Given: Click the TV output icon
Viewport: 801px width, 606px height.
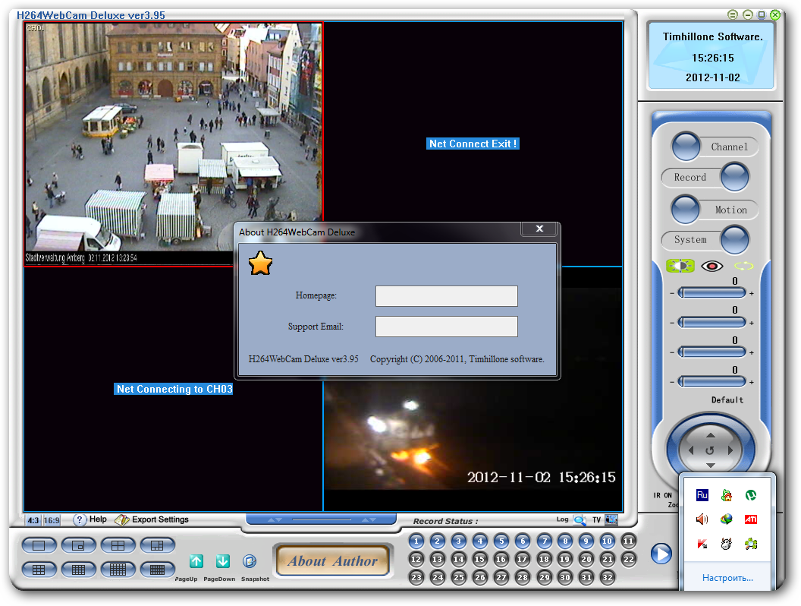Looking at the screenshot, I should (611, 520).
